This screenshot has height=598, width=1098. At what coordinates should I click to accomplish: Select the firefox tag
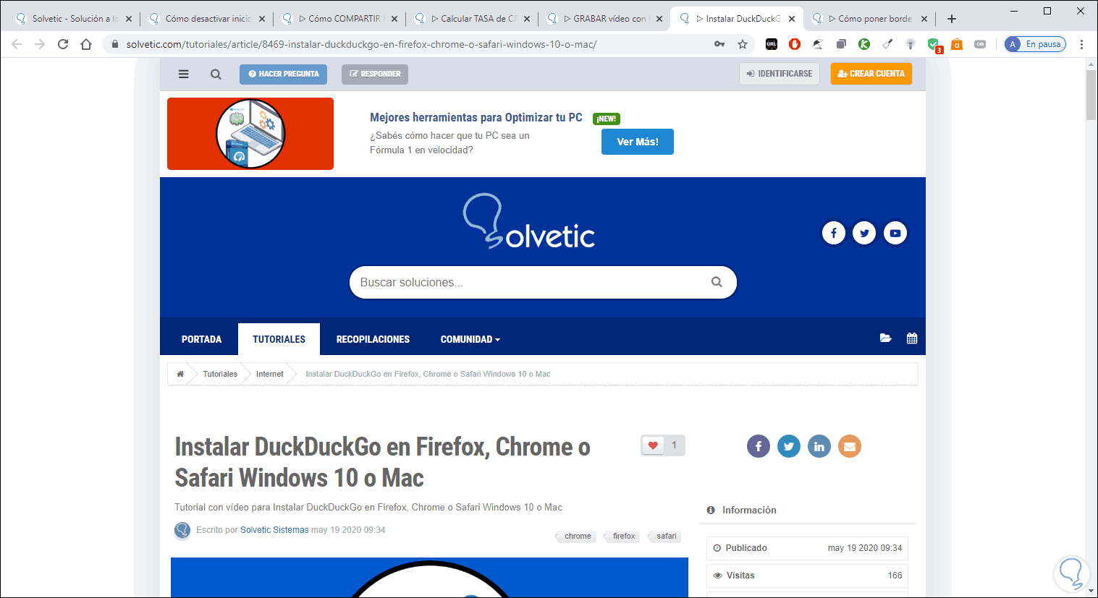623,536
